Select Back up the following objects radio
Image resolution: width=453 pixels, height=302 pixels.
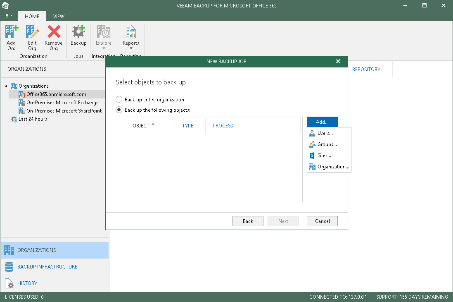coord(119,110)
